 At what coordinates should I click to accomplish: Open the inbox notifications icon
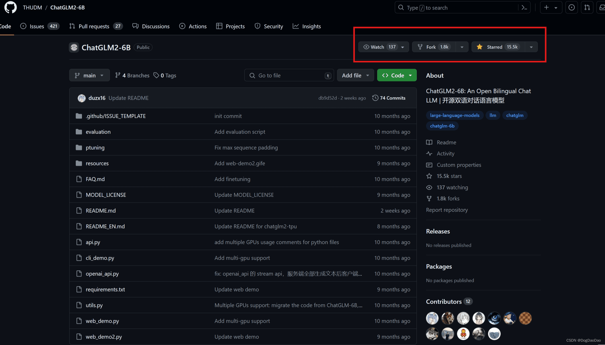602,7
